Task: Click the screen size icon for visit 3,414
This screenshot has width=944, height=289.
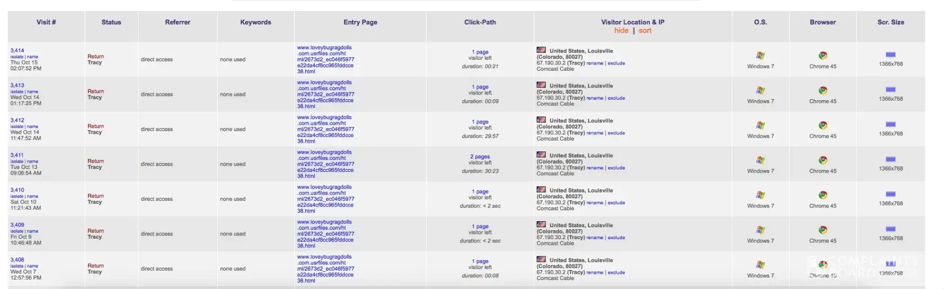Action: pyautogui.click(x=890, y=55)
